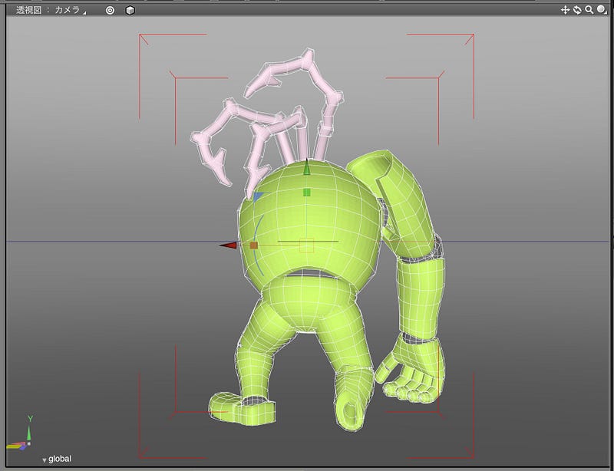This screenshot has height=471, width=614.
Task: Click the red X-axis manipulator arrow
Action: (228, 245)
